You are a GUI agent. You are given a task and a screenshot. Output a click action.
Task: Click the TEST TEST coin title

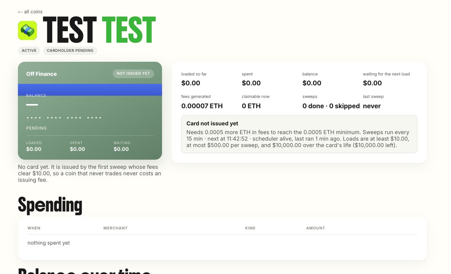tap(99, 30)
